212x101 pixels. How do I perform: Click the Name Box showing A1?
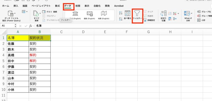pos(7,26)
